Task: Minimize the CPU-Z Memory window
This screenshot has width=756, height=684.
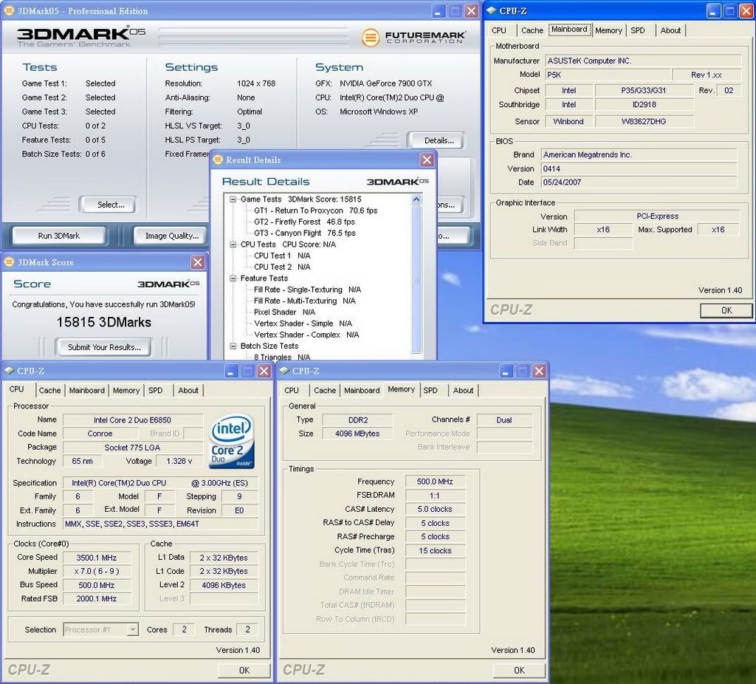Action: 506,371
